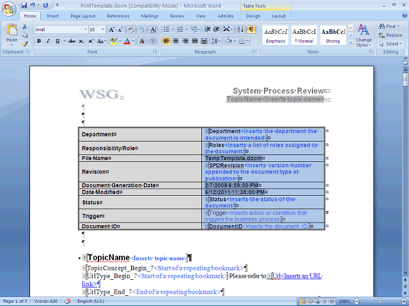Screen dimensions: 409x306
Task: Toggle show/hide paragraph marks
Action: (251, 30)
